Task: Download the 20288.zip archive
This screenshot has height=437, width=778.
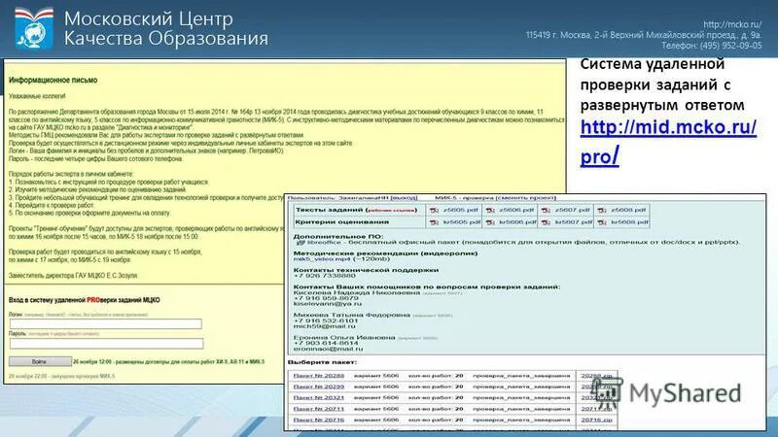Action: (596, 376)
